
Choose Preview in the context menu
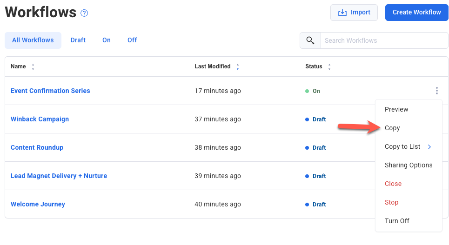[x=396, y=109]
